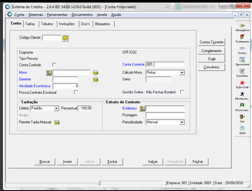
Task: Click the Salvar button
Action: pyautogui.click(x=153, y=162)
